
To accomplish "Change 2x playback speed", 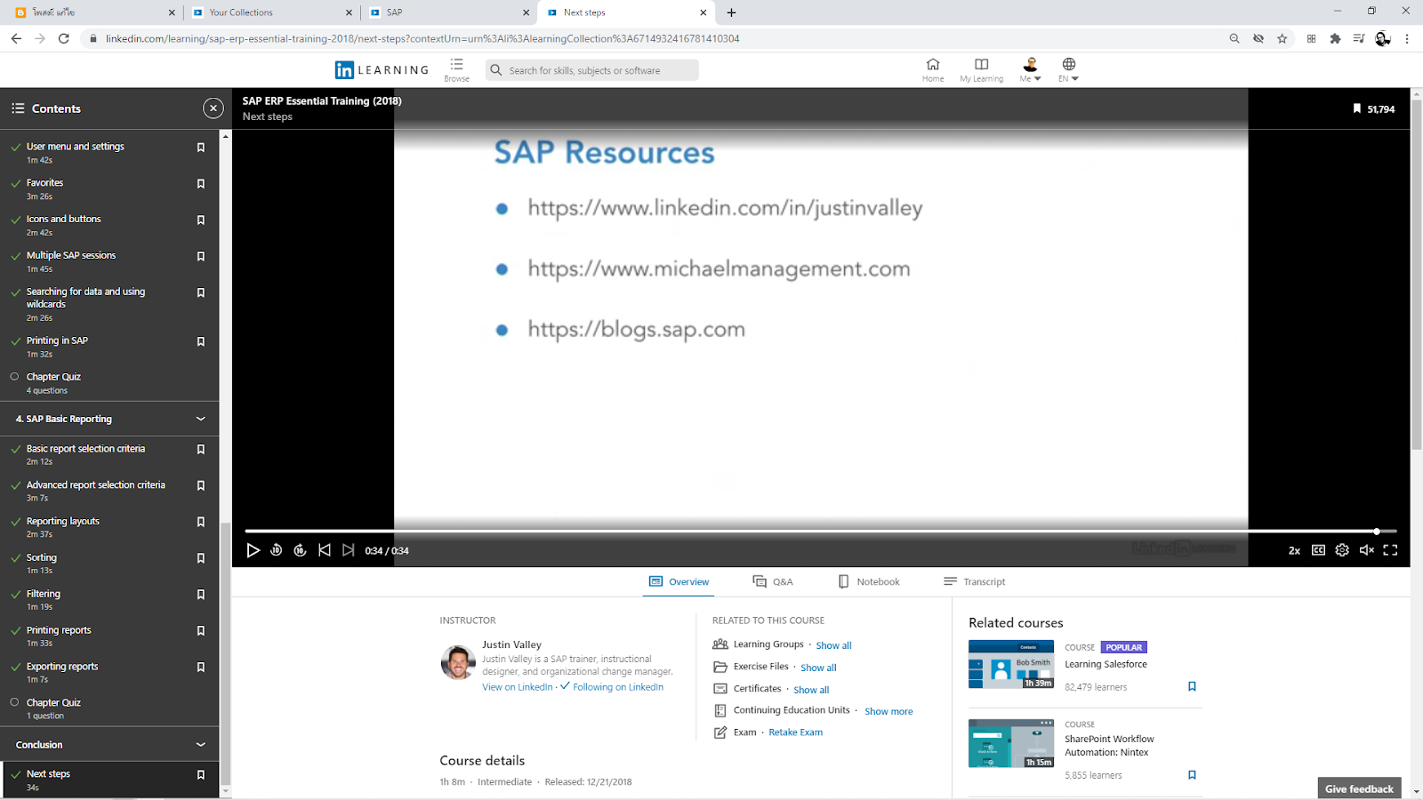I will click(x=1294, y=551).
